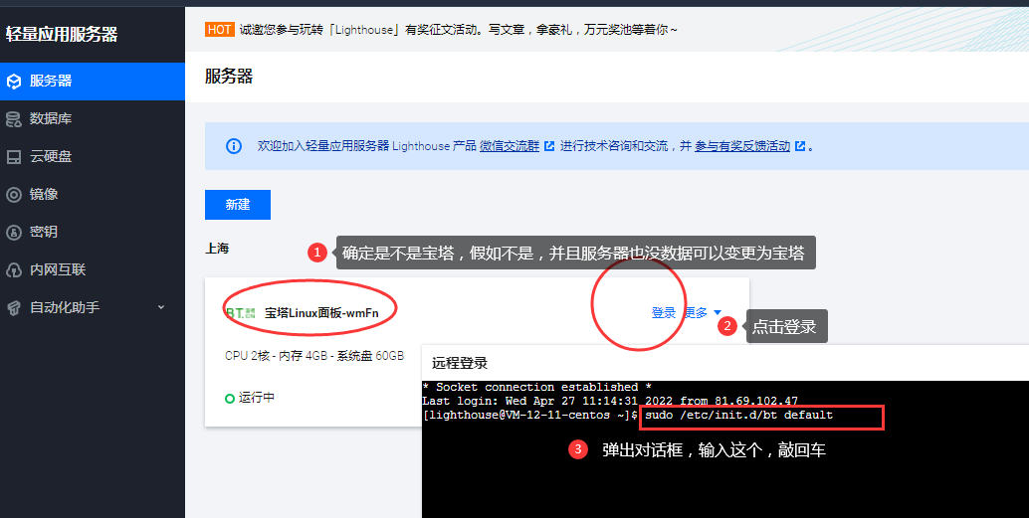Screen dimensions: 1029x518
Task: Open 服务器 in the sidebar
Action: click(92, 82)
